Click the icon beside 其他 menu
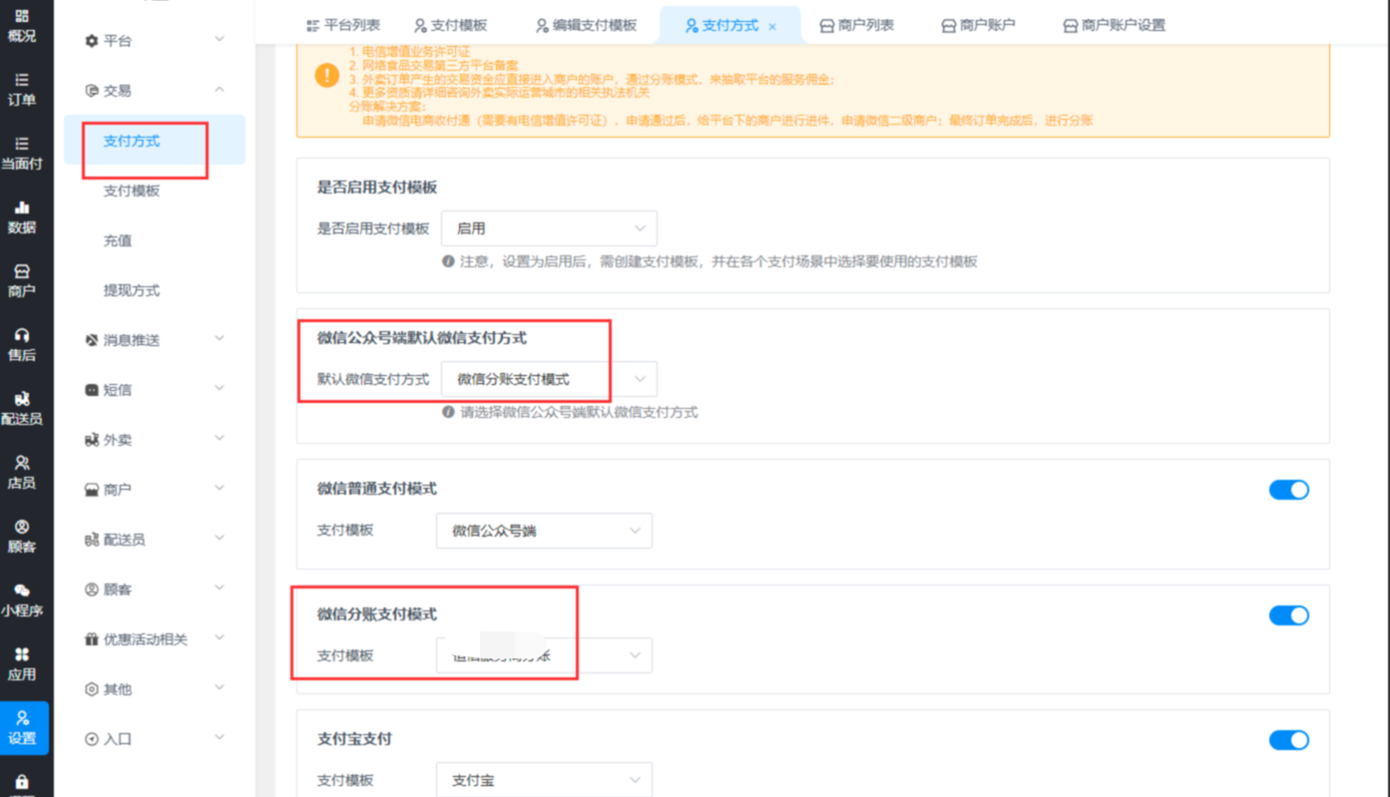1390x797 pixels. pos(92,689)
